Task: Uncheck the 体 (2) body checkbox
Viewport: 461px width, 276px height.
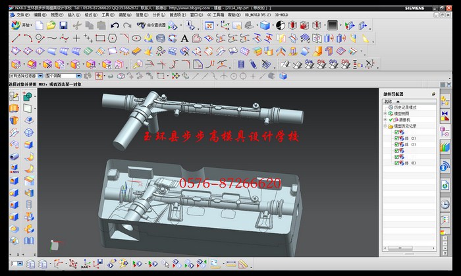Action: 396,138
